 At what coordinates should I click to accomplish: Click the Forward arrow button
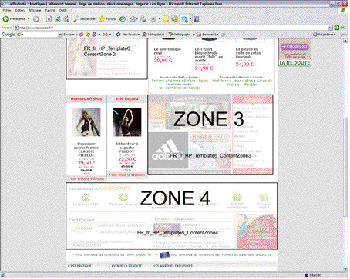coord(36,19)
